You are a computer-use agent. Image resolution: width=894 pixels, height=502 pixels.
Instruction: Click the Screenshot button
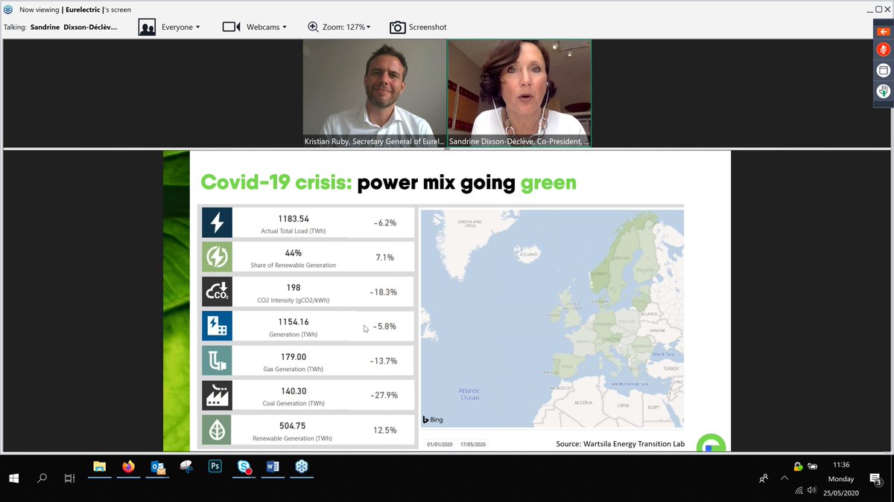pyautogui.click(x=418, y=27)
